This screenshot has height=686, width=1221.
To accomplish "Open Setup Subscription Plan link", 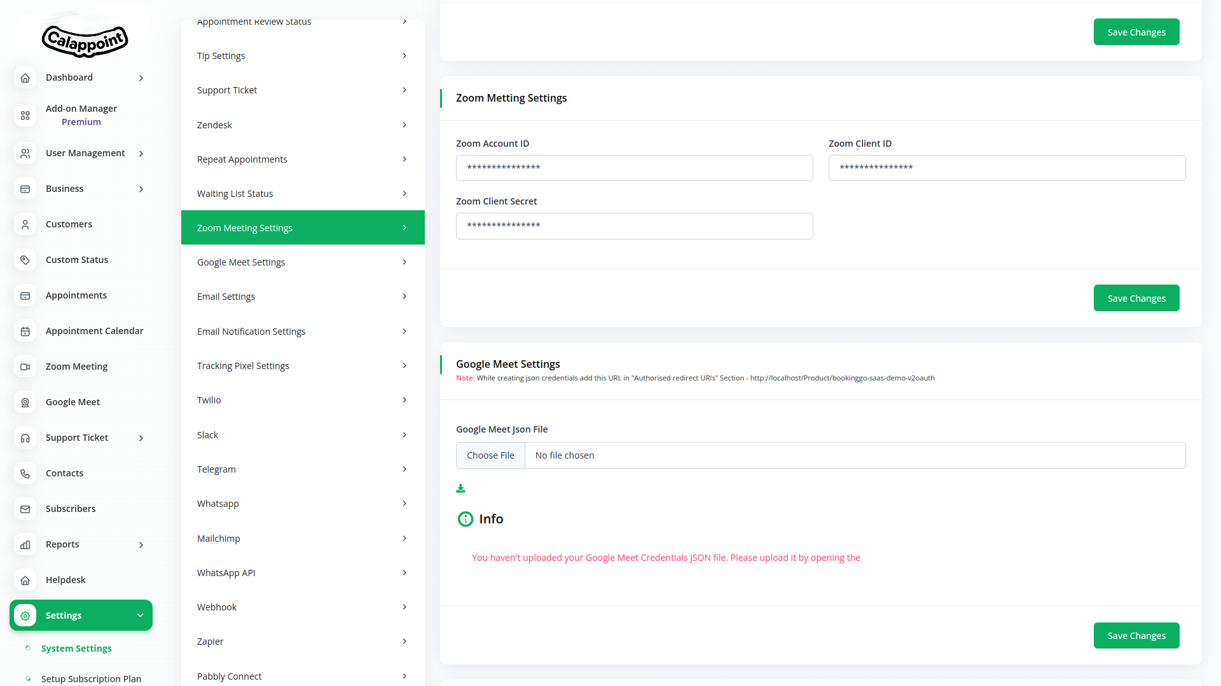I will point(91,679).
